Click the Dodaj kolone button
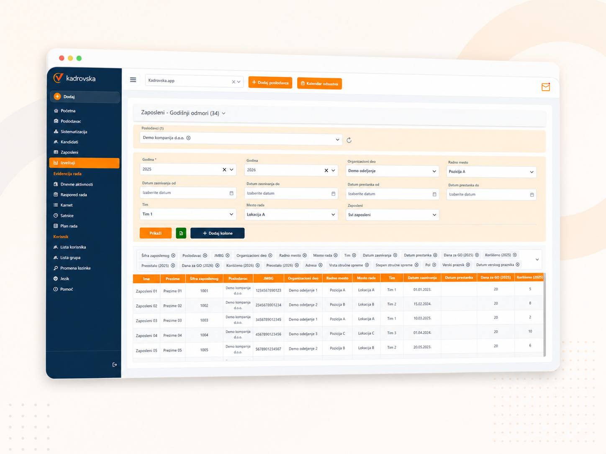Image resolution: width=606 pixels, height=454 pixels. point(217,233)
